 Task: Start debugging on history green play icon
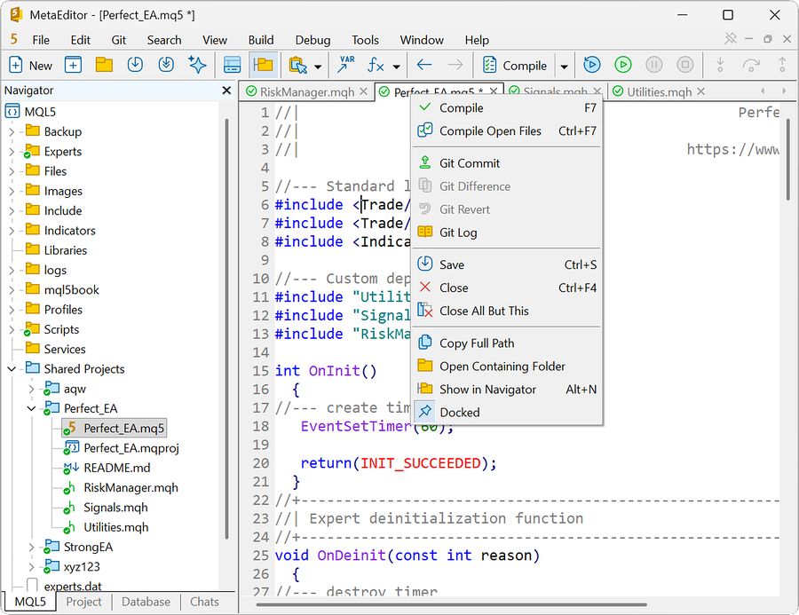pyautogui.click(x=622, y=65)
